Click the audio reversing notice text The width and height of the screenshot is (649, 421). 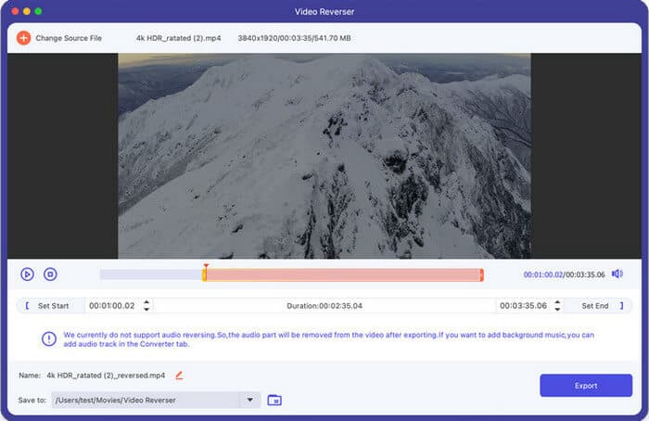pos(328,339)
